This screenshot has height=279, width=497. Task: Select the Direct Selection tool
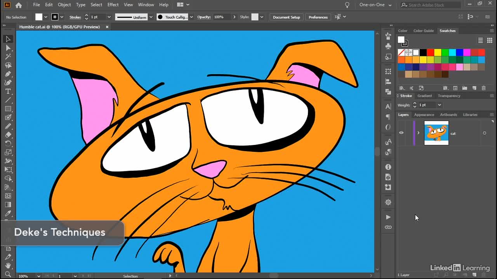(8, 48)
